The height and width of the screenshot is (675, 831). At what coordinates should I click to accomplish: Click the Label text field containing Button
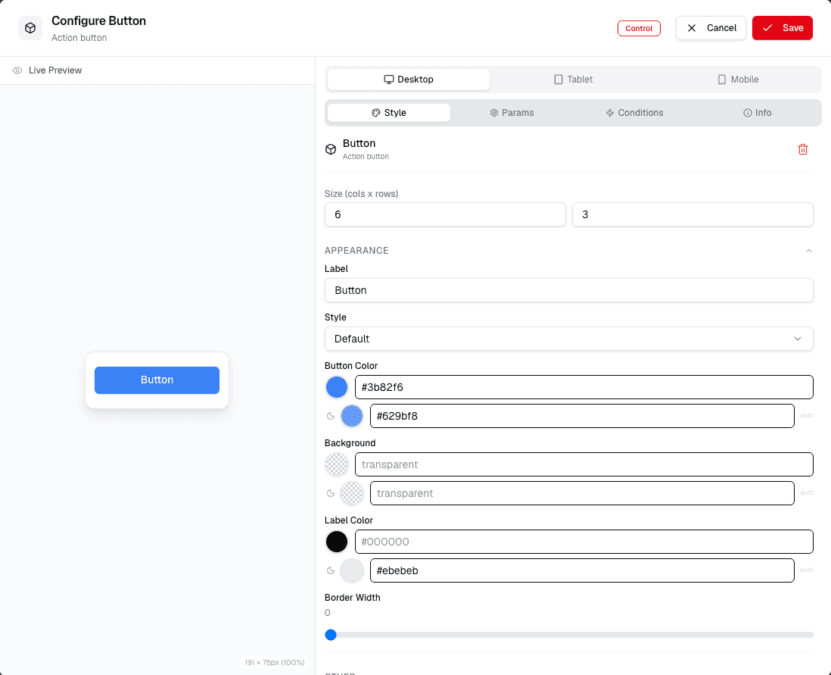tap(568, 291)
